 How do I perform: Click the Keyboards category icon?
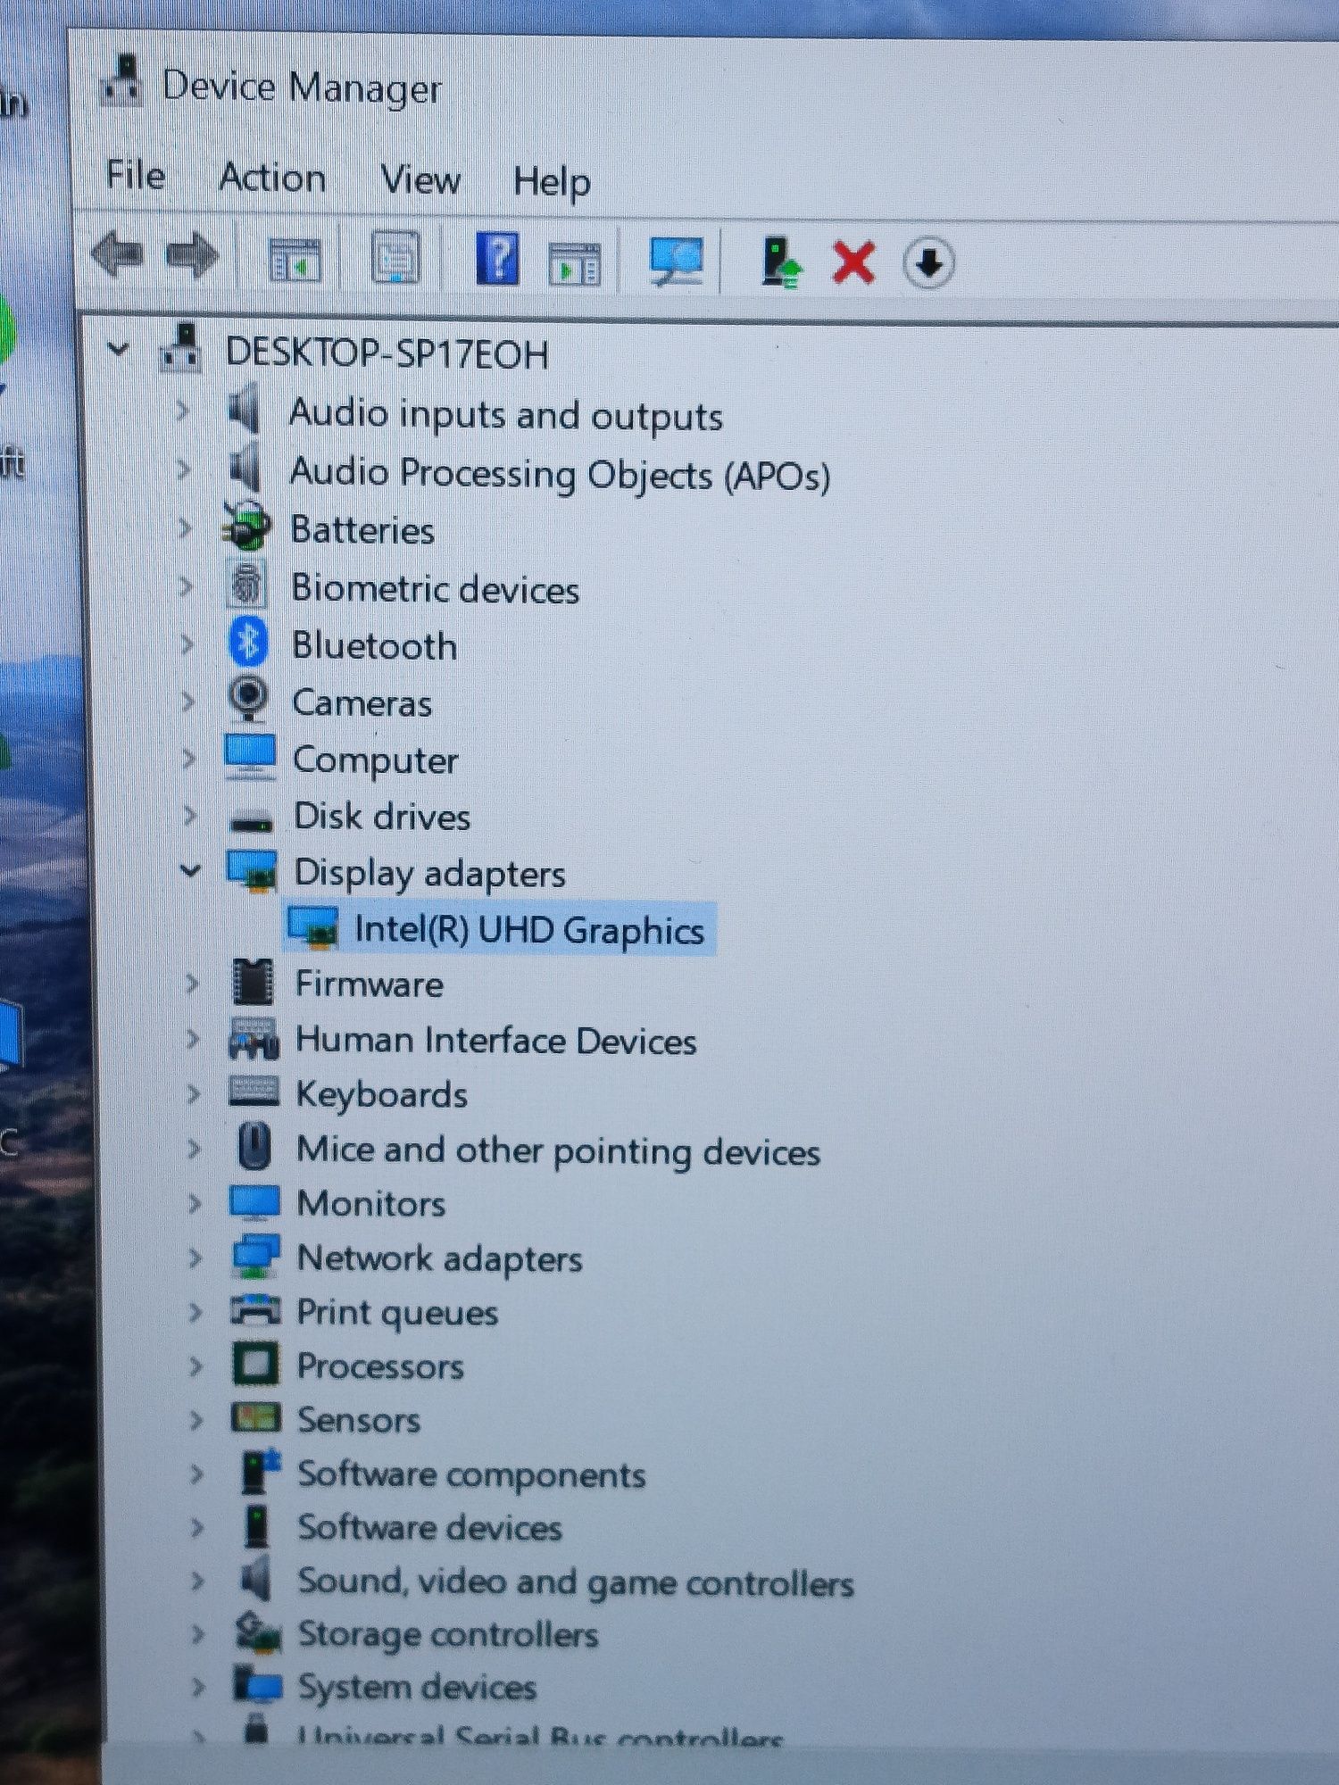coord(254,1091)
